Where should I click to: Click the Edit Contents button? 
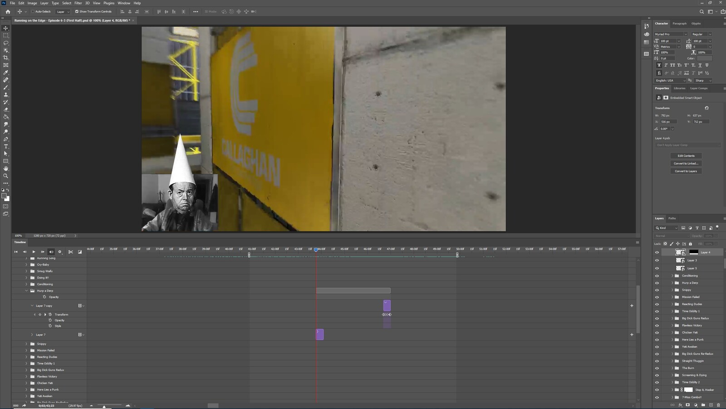686,156
